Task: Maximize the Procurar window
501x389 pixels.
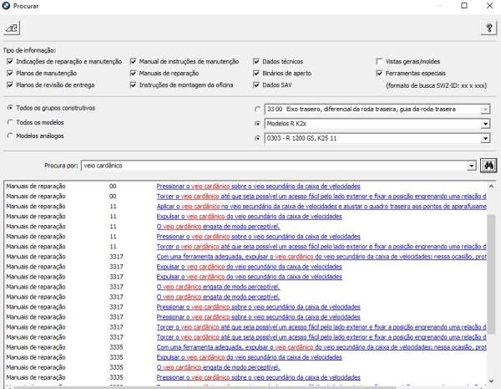Action: pos(464,6)
